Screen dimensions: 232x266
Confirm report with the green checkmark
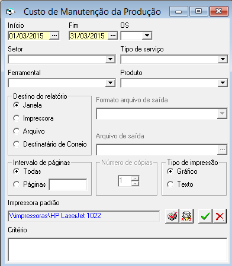[205, 216]
